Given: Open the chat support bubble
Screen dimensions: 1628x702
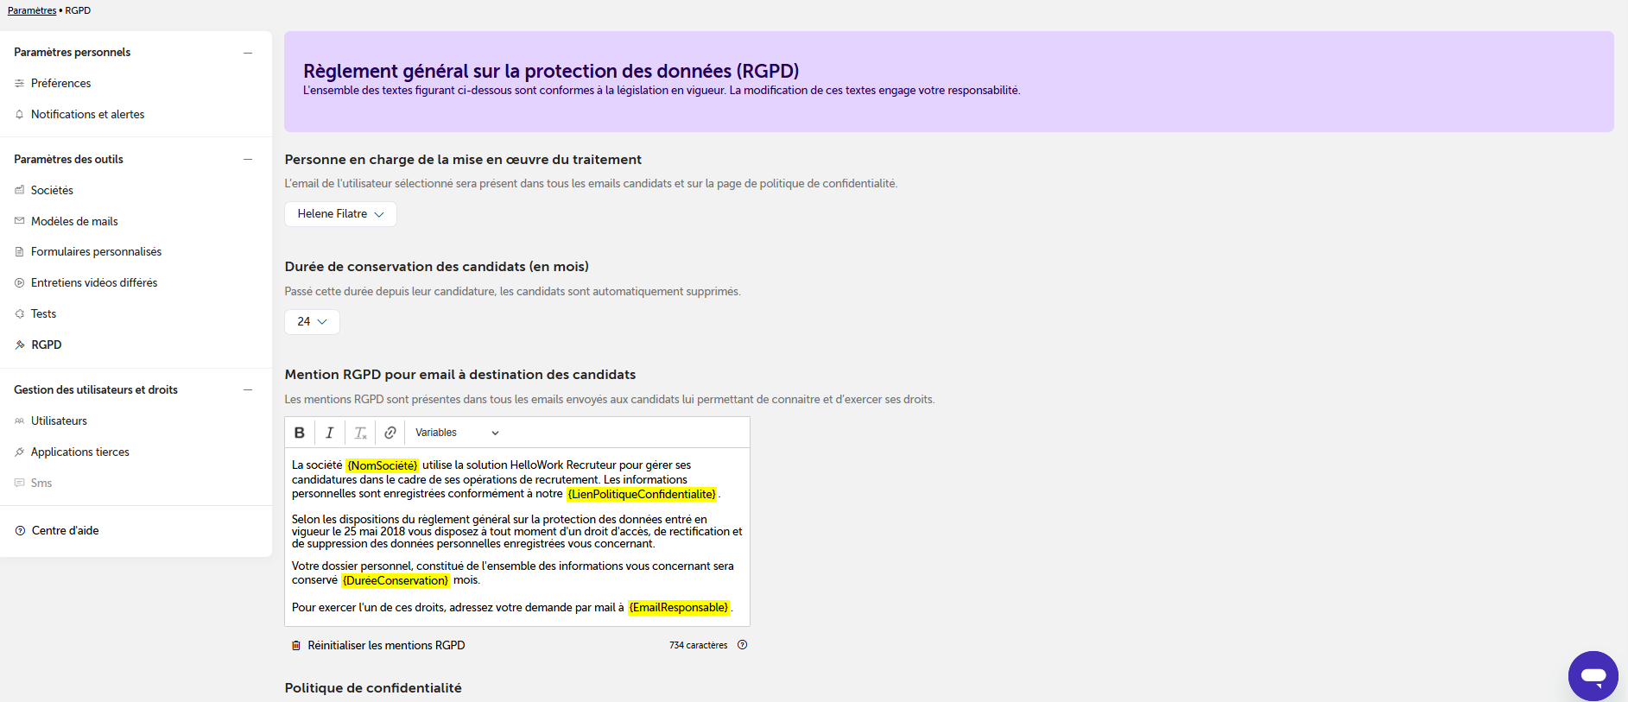Looking at the screenshot, I should [x=1593, y=676].
